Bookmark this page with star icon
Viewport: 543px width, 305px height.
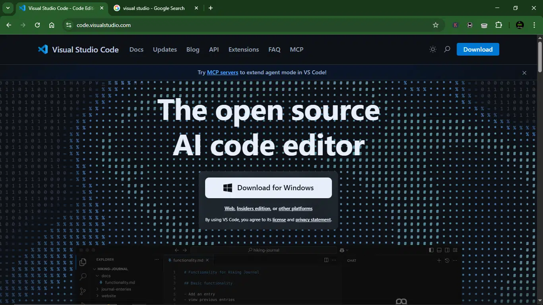[x=436, y=25]
